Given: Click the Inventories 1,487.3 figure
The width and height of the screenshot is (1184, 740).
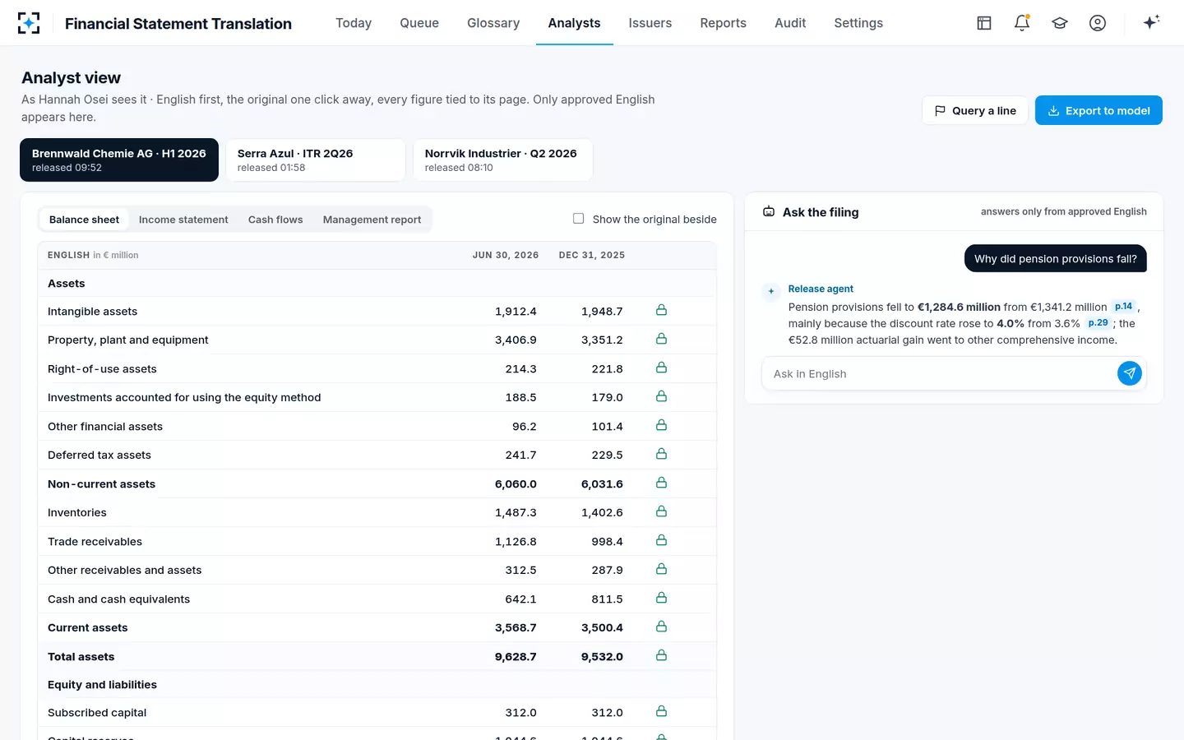Looking at the screenshot, I should pos(516,512).
